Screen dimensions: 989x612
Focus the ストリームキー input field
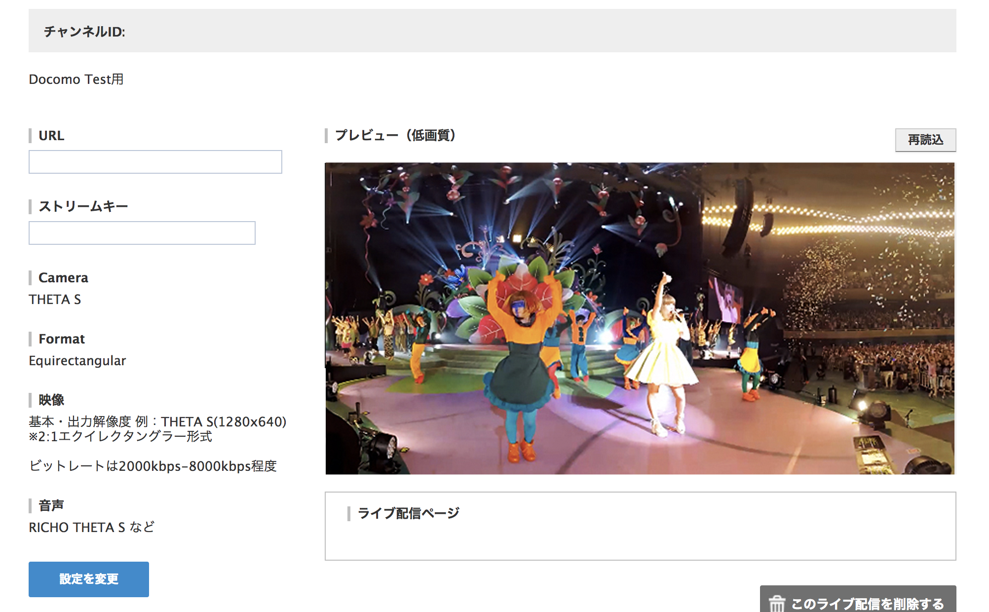(142, 233)
